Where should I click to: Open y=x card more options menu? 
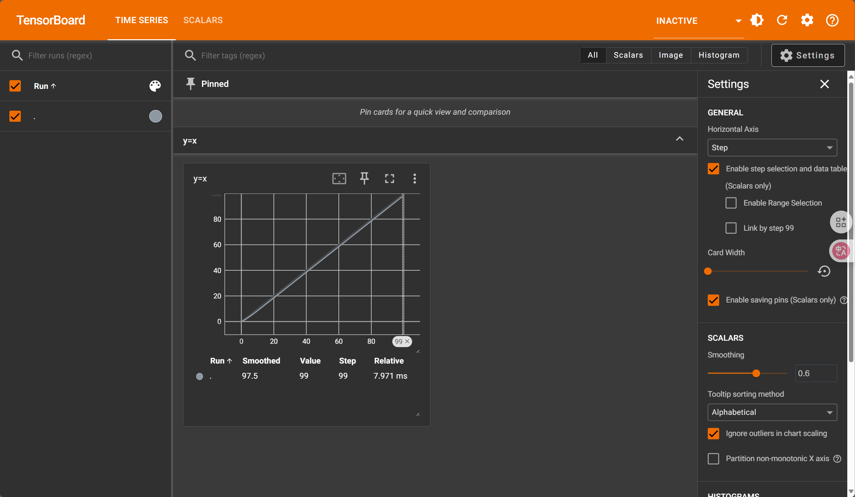414,178
